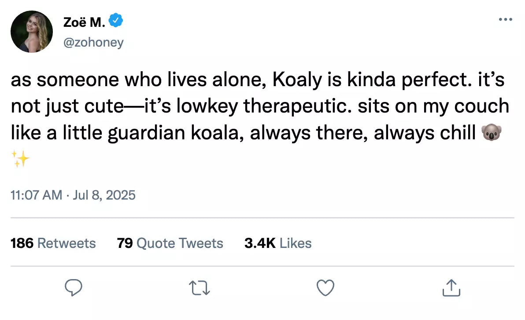Show the 3.4K Likes list
The width and height of the screenshot is (525, 320).
click(x=278, y=243)
